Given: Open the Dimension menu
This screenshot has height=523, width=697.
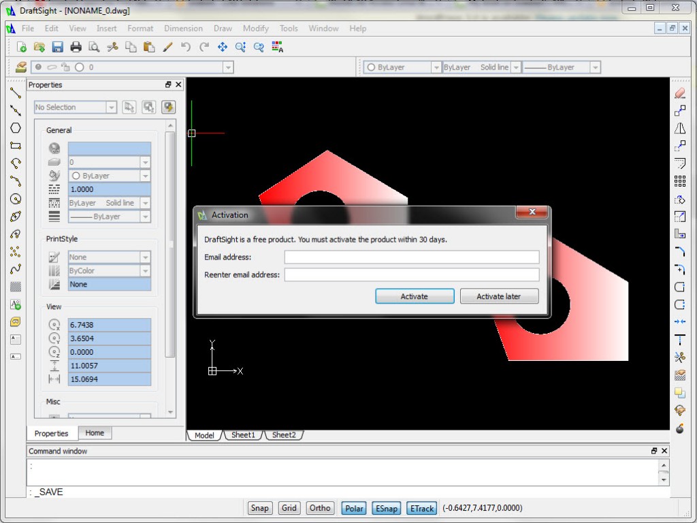Looking at the screenshot, I should tap(184, 28).
